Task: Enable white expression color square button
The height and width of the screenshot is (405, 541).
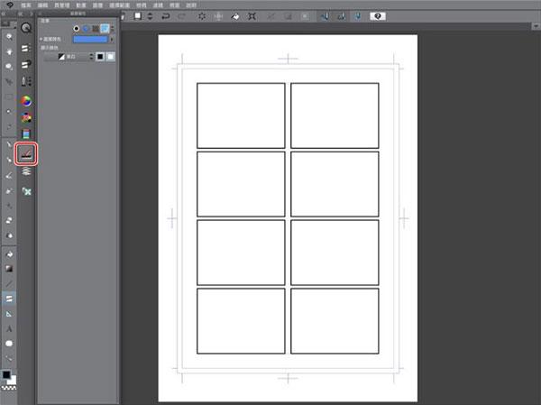Action: tap(110, 57)
